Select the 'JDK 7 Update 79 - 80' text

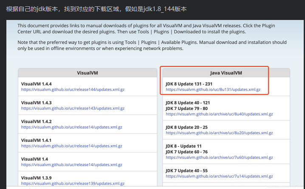[186, 108]
